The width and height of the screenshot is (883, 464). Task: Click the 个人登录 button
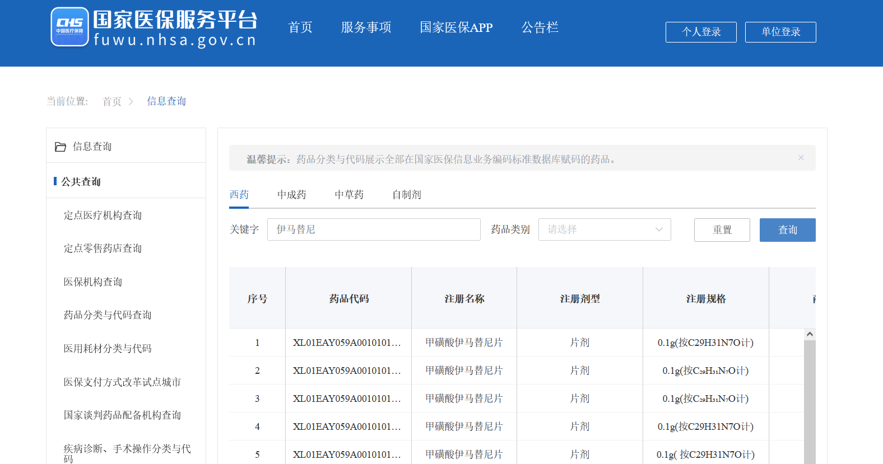700,32
